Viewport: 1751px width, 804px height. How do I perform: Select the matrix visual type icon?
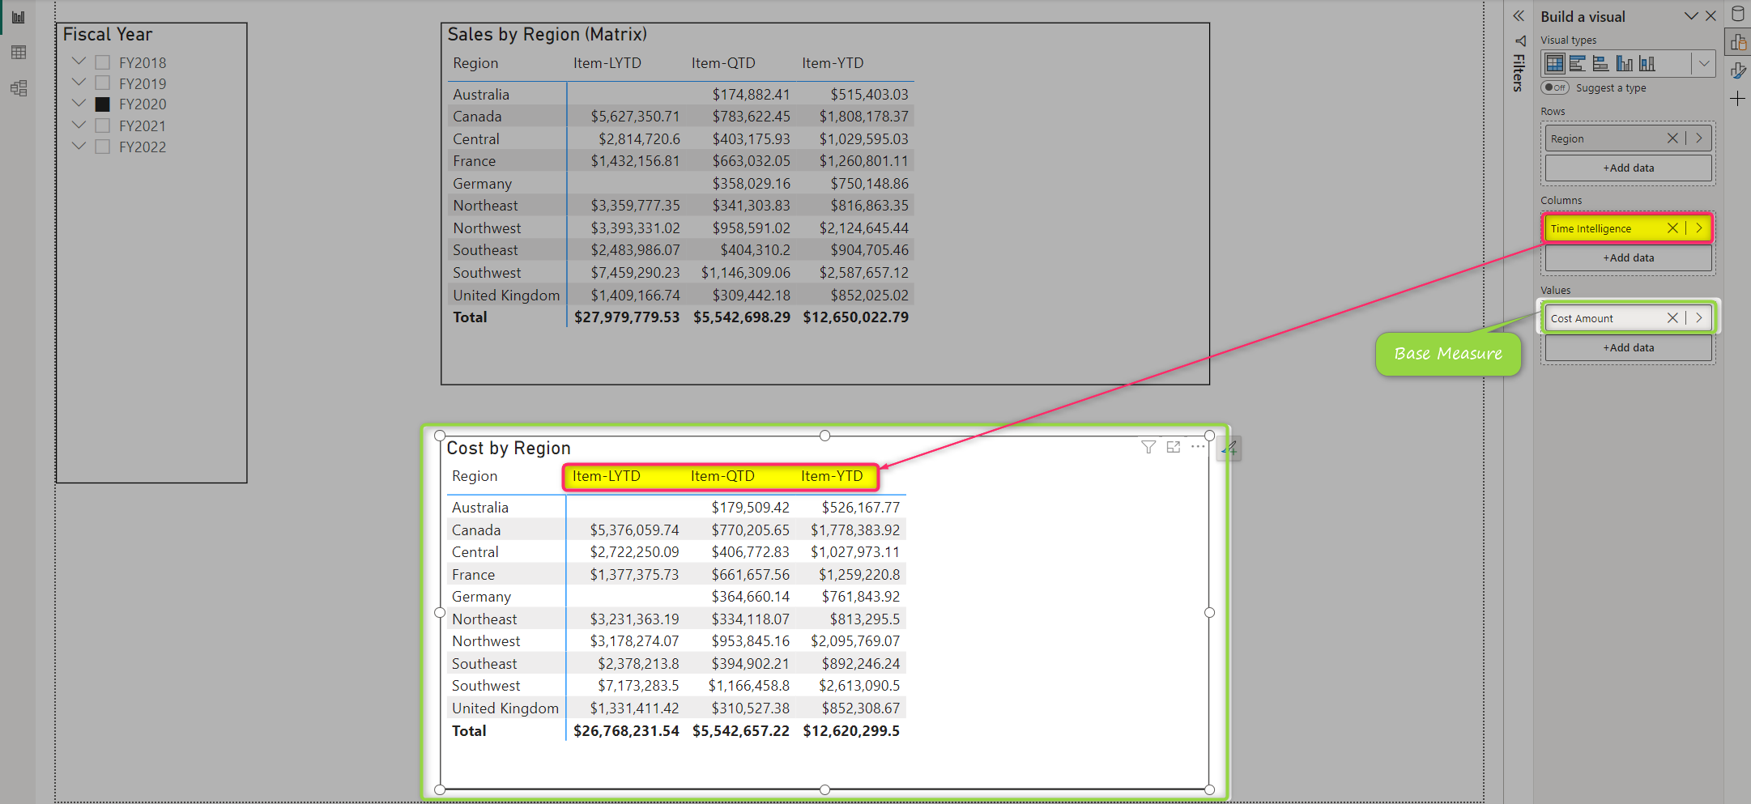click(1553, 63)
